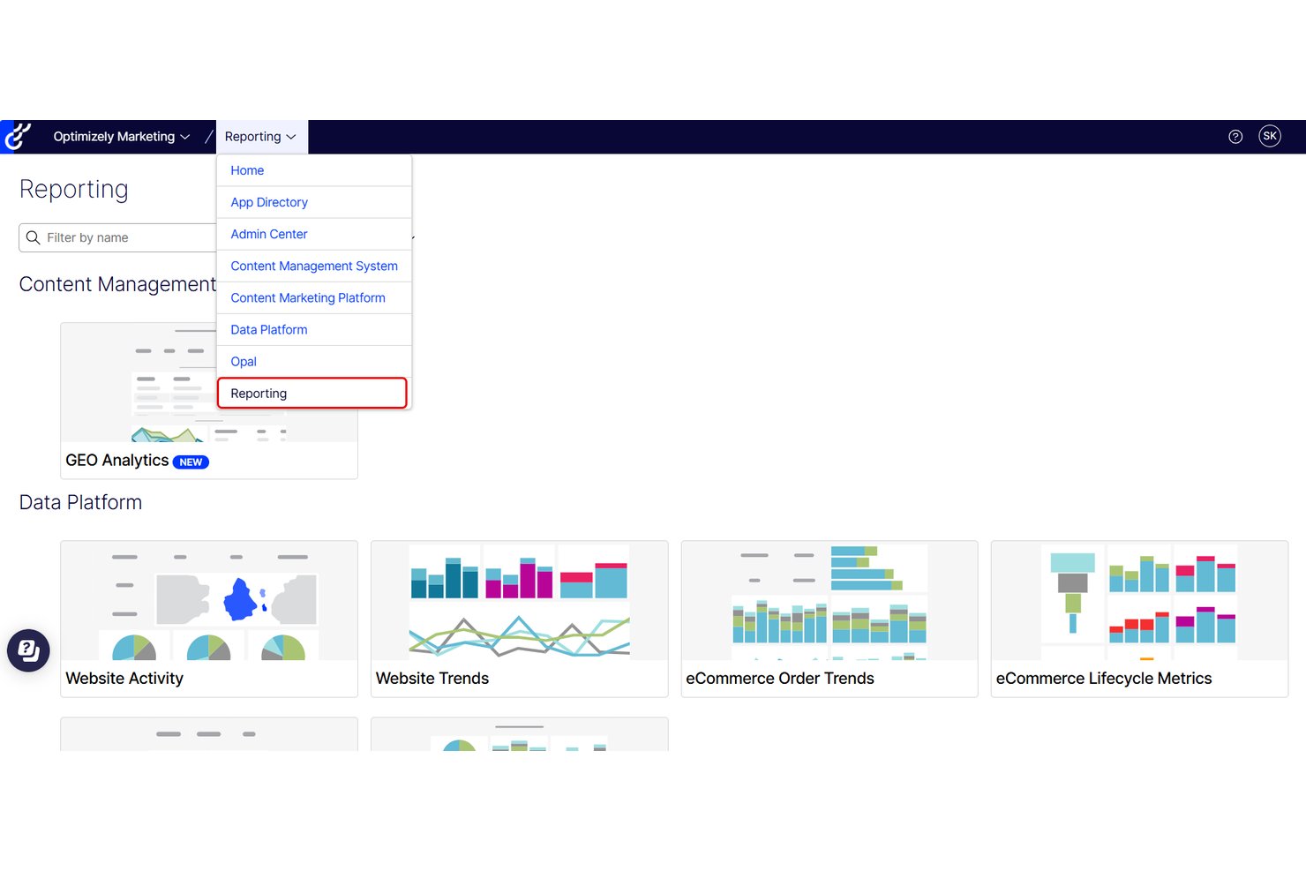The height and width of the screenshot is (871, 1306).
Task: Click the NEW badge on GEO Analytics
Action: pyautogui.click(x=191, y=462)
